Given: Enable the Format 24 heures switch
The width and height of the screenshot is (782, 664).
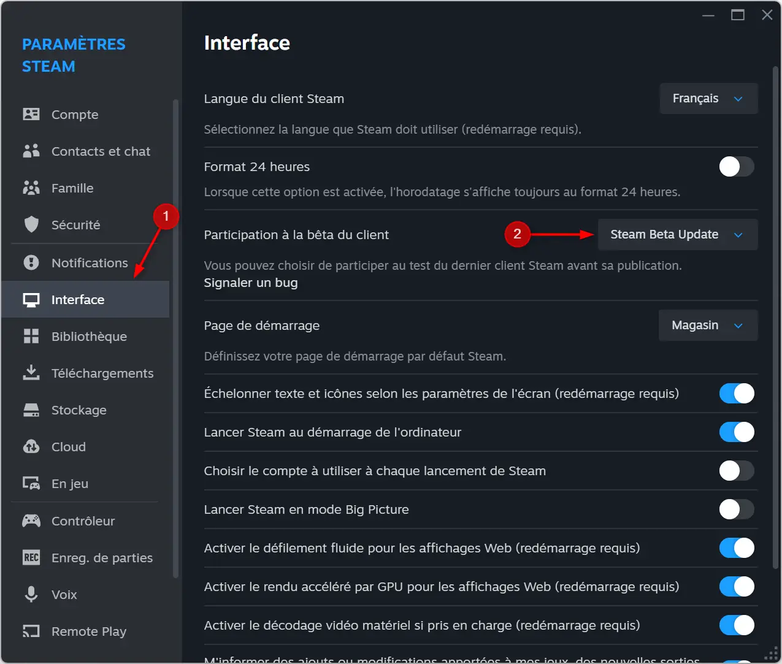Looking at the screenshot, I should 737,166.
